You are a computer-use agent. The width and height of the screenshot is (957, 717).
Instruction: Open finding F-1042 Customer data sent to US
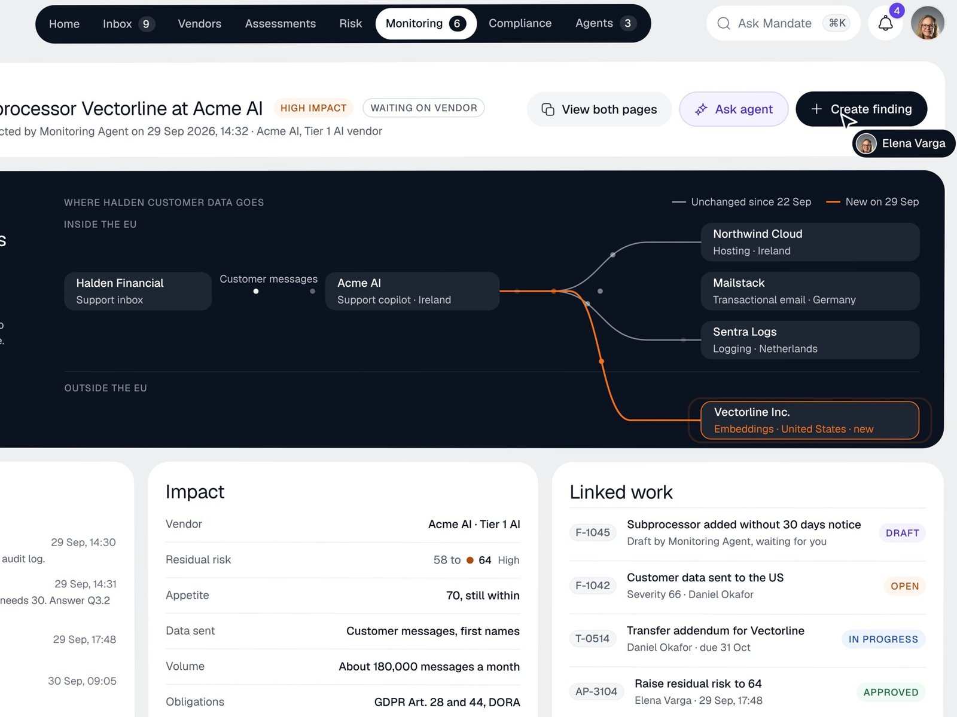[x=748, y=586]
